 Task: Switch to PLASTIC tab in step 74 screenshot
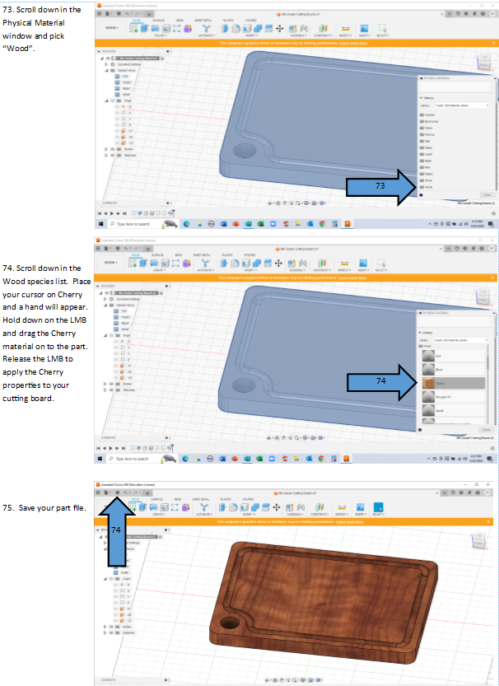pyautogui.click(x=227, y=254)
